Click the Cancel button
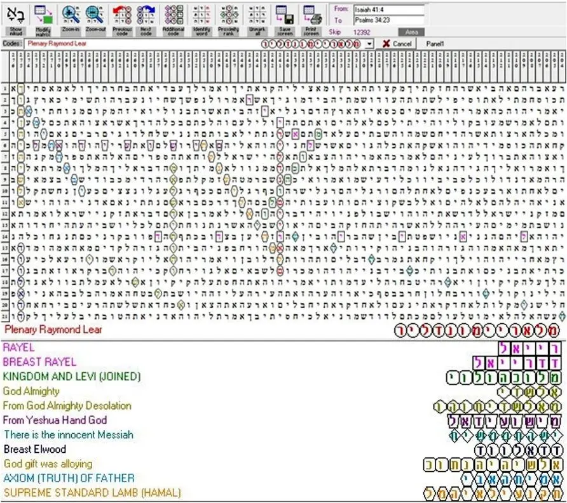The width and height of the screenshot is (567, 503). click(x=397, y=44)
